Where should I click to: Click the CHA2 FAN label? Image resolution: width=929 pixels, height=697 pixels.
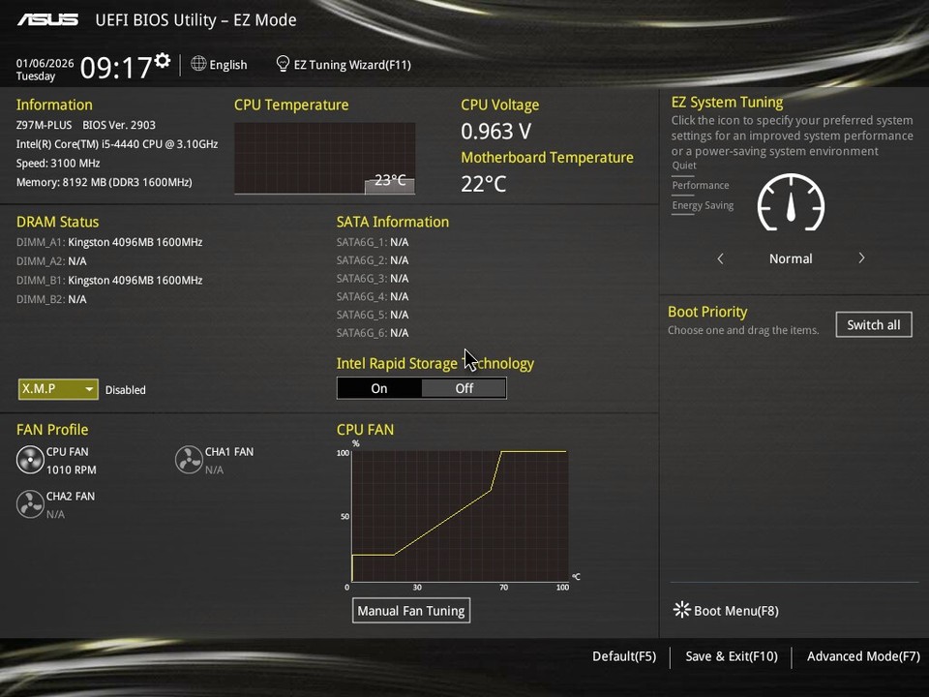pos(71,496)
